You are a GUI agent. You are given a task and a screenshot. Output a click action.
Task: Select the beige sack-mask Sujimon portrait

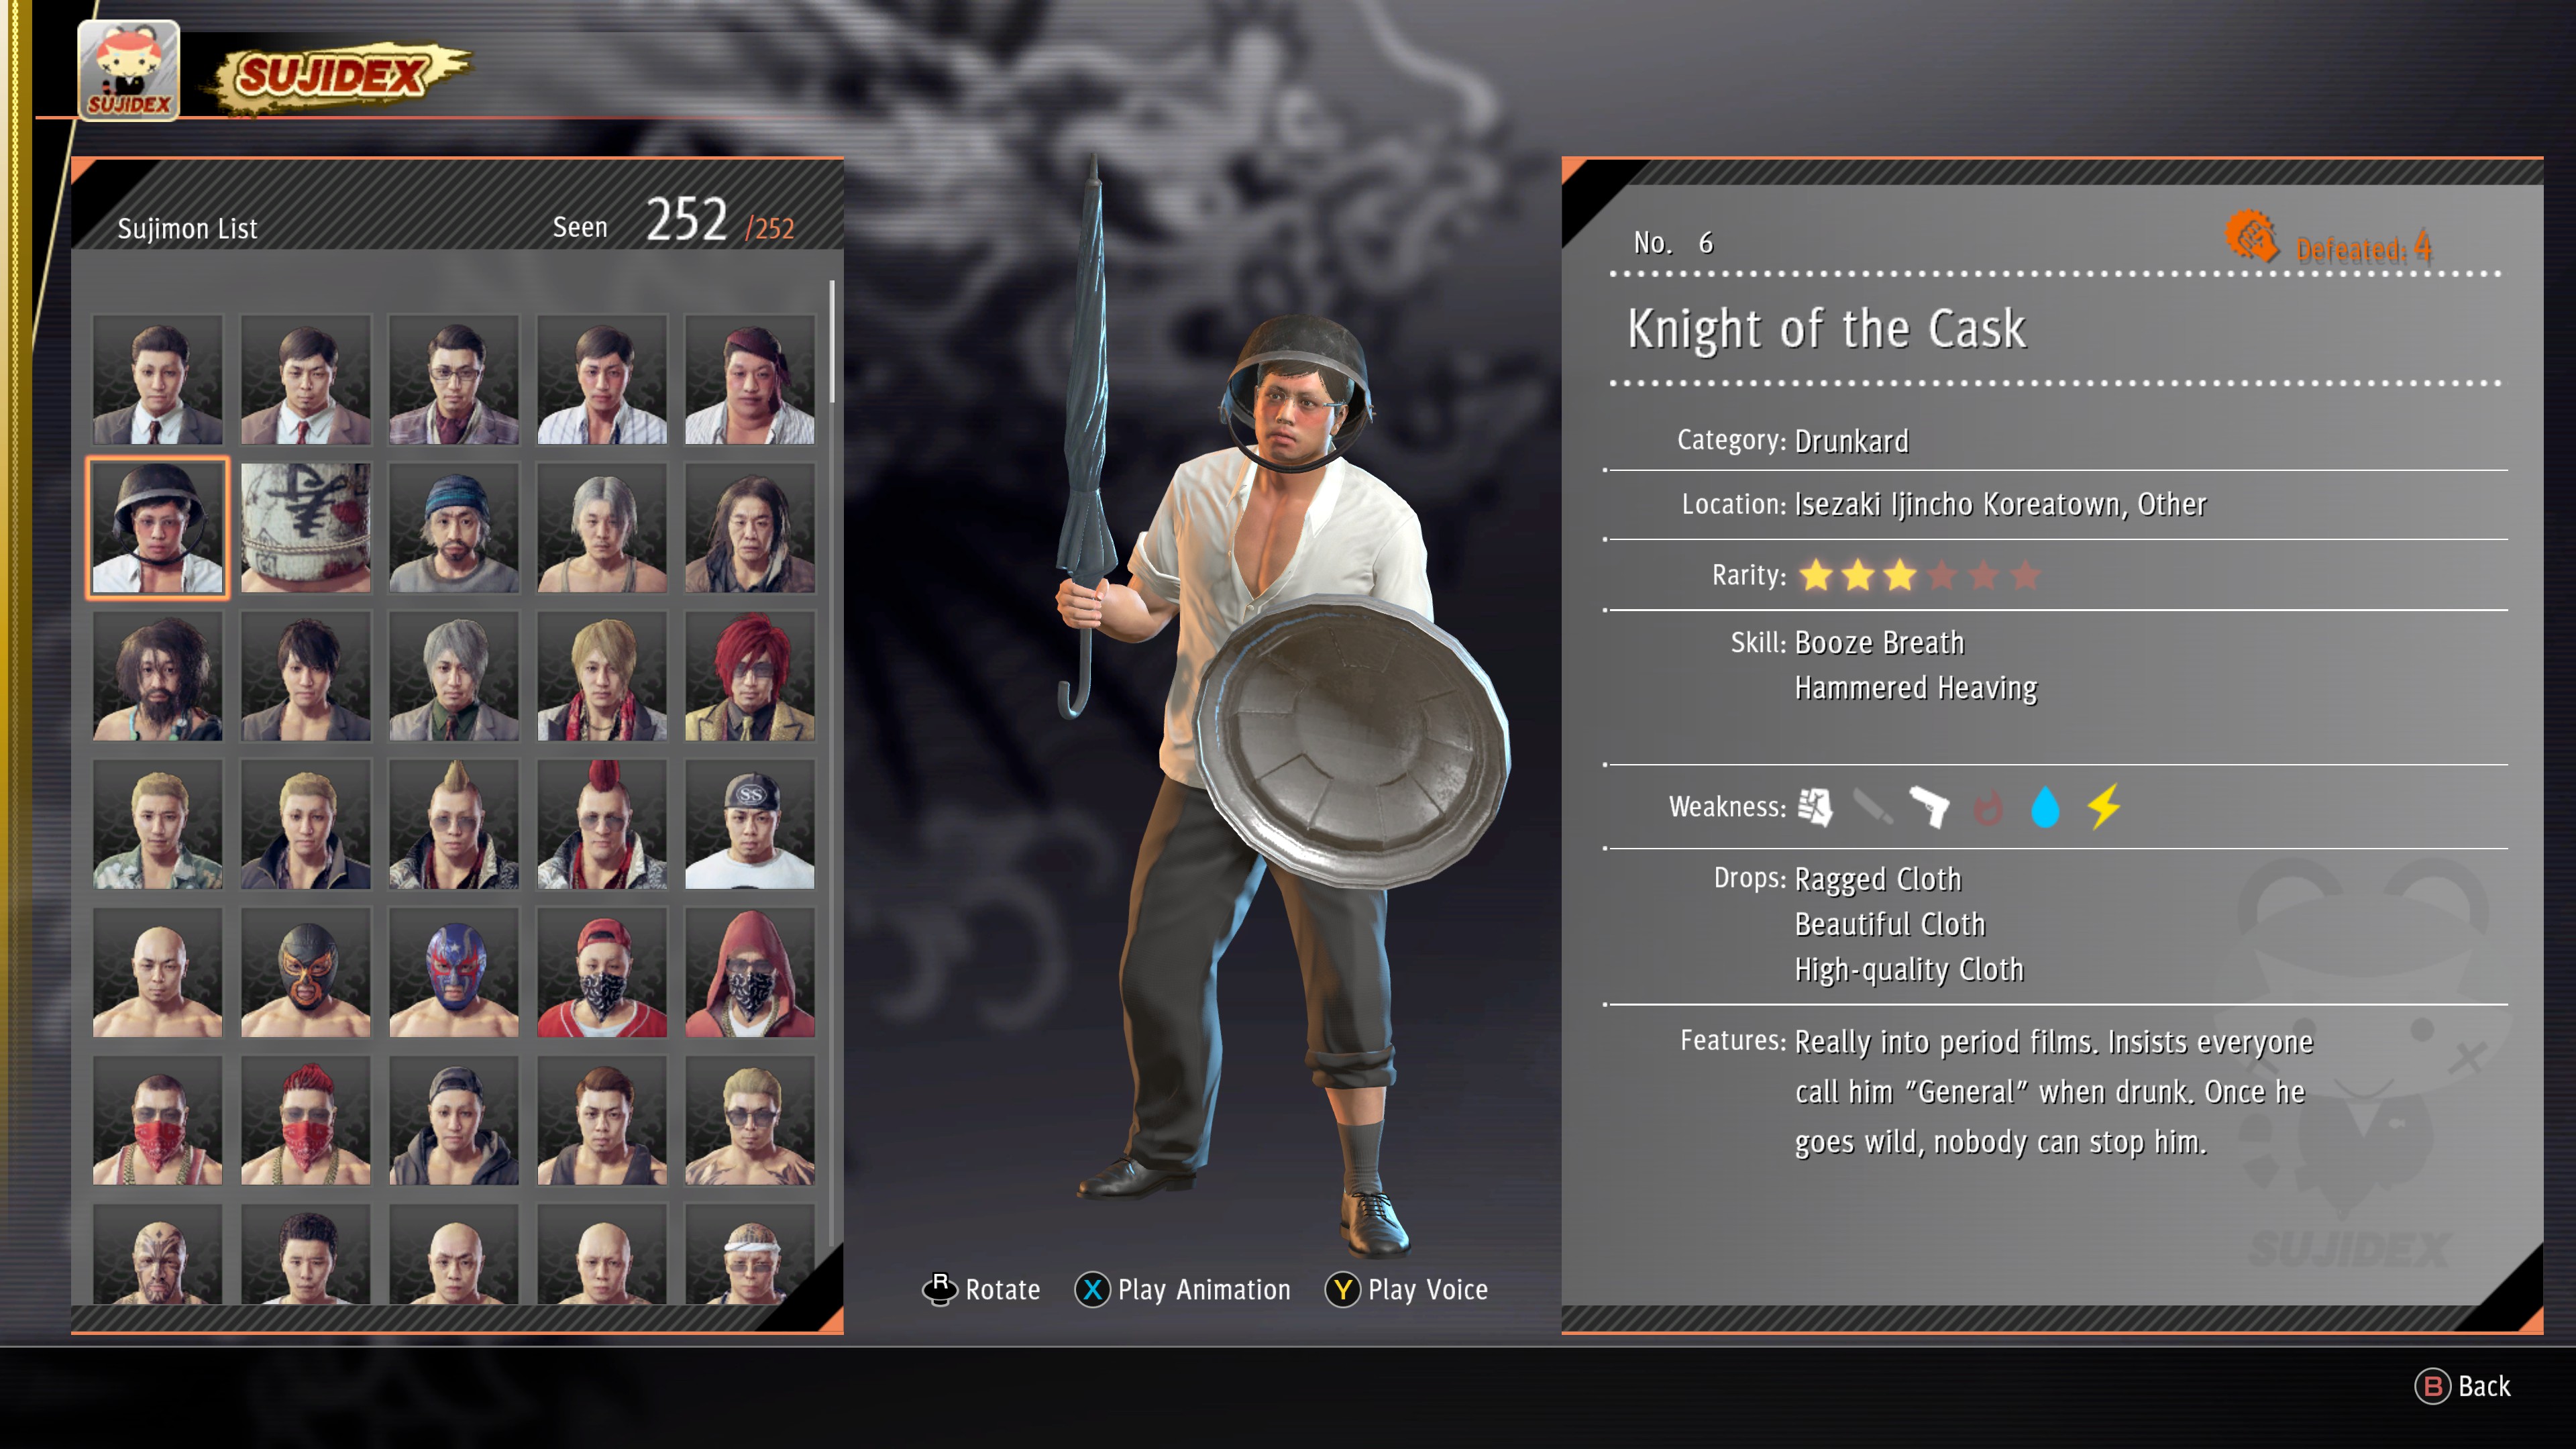click(x=306, y=528)
